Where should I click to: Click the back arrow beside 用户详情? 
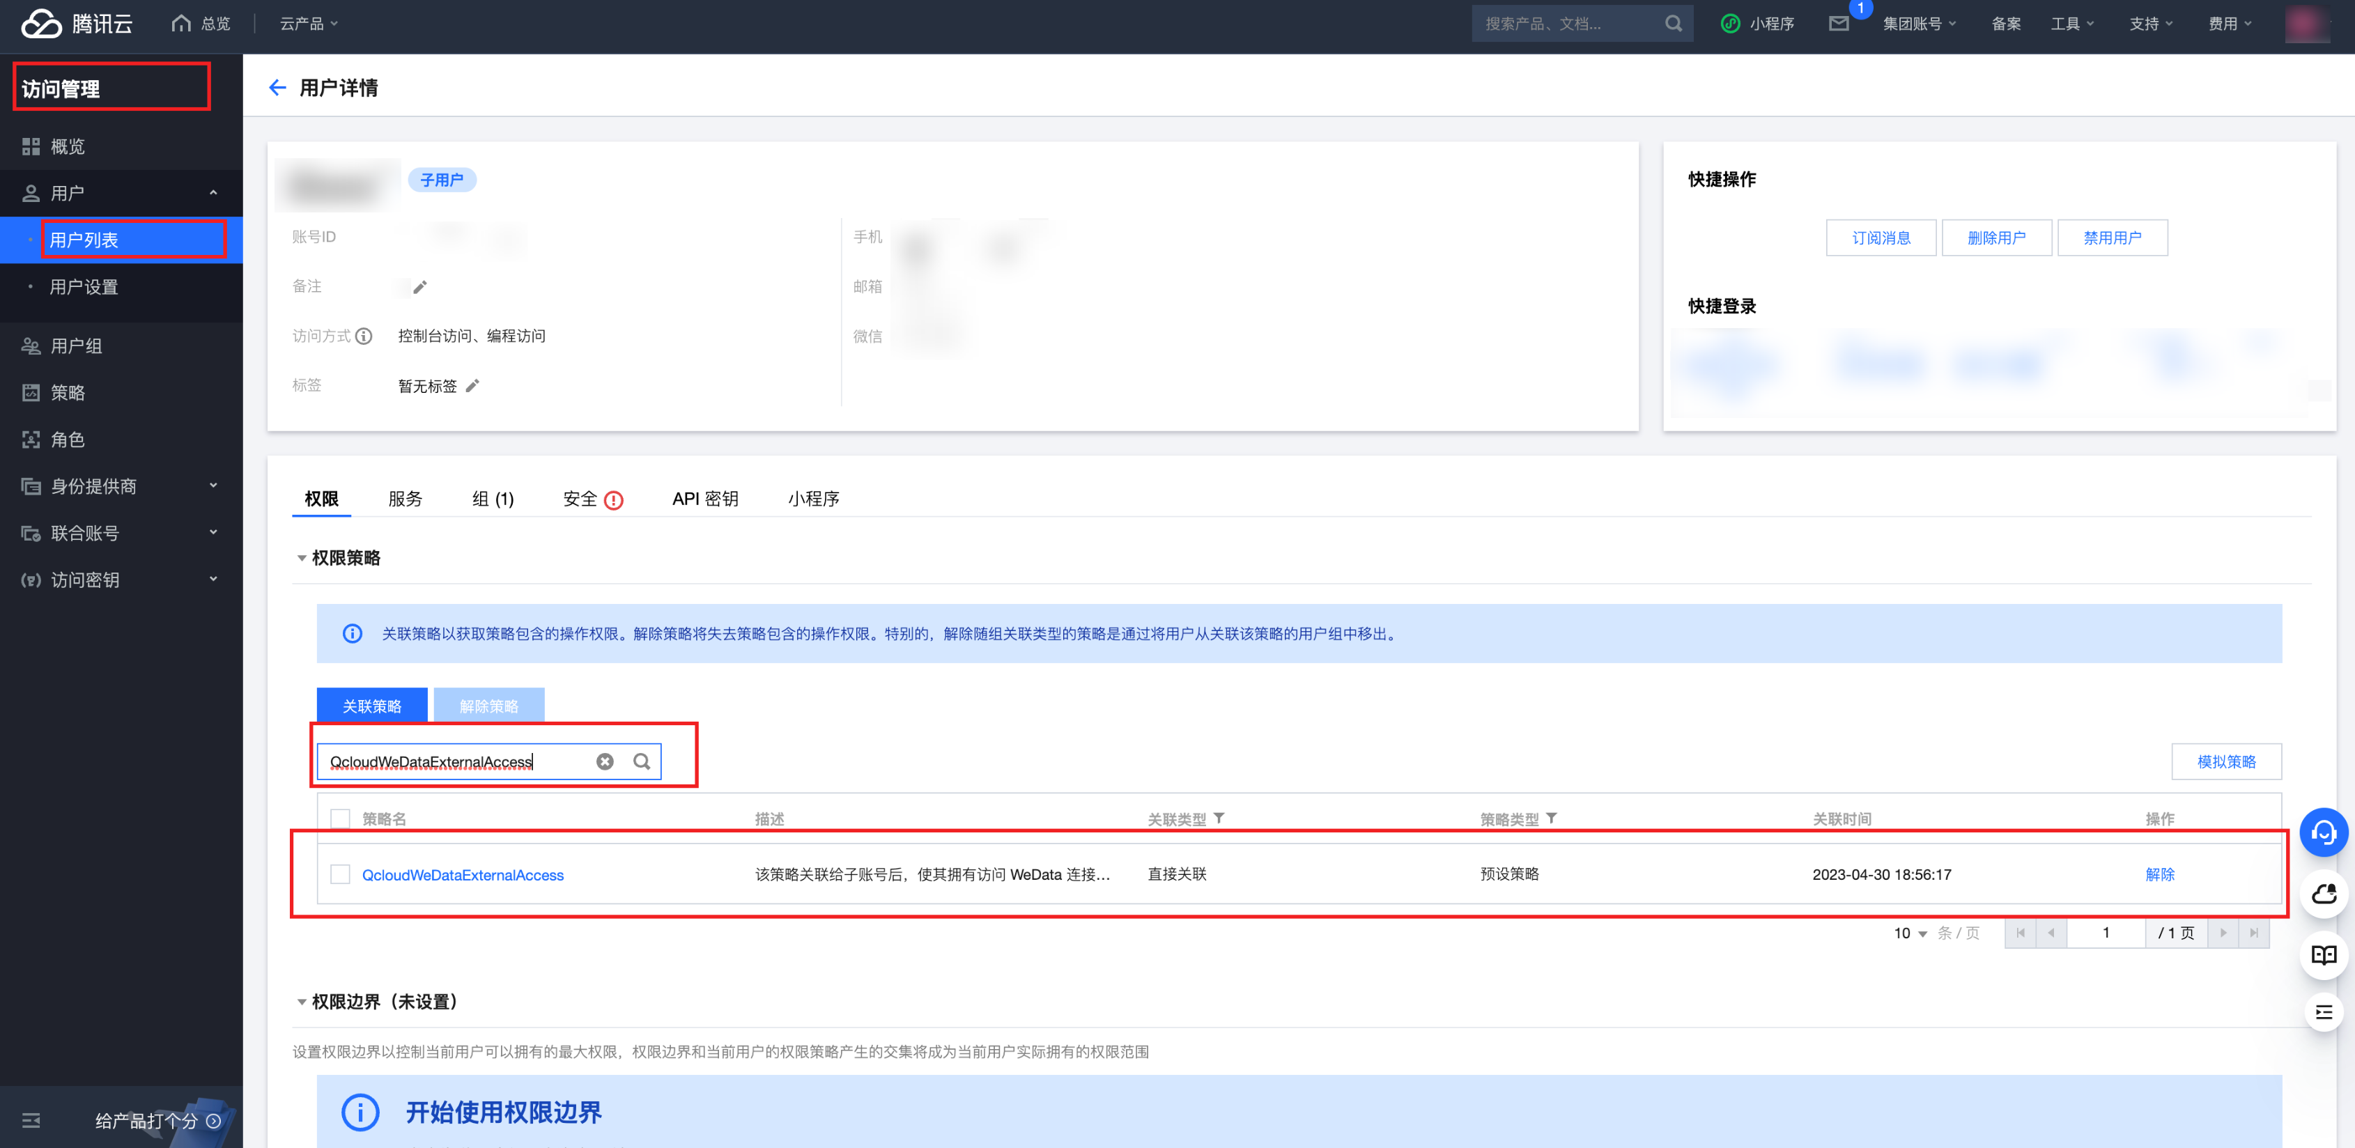277,88
